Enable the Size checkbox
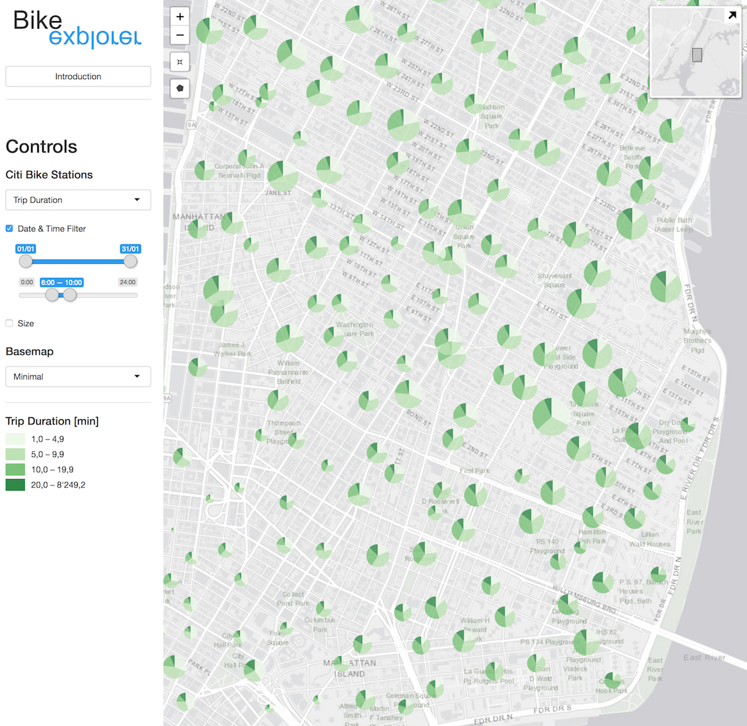The height and width of the screenshot is (726, 747). point(9,323)
